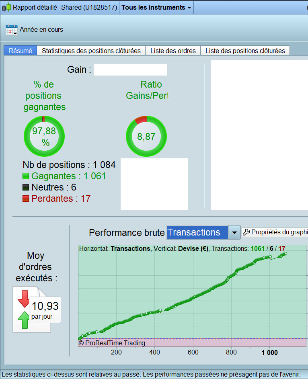This screenshot has height=379, width=308.
Task: Click the black Neutres legend square
Action: tap(26, 187)
